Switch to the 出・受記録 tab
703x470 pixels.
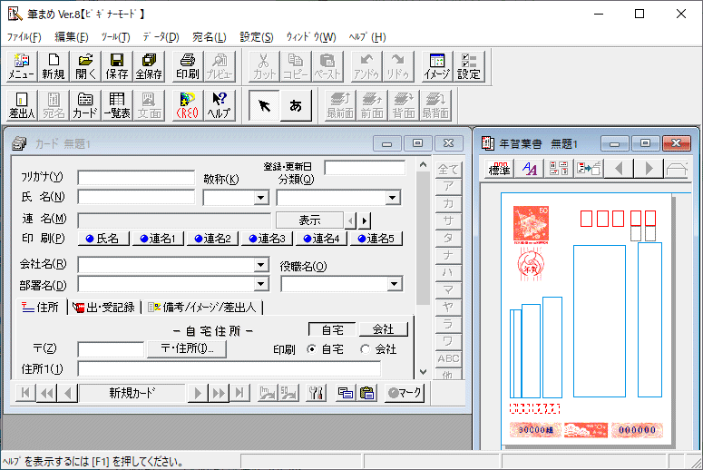[105, 308]
